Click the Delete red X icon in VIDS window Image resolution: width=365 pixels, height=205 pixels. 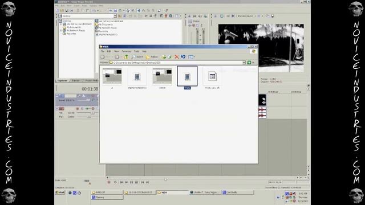[177, 57]
